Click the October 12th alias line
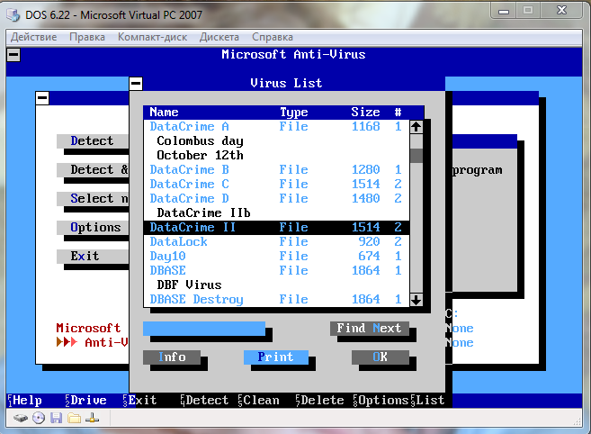This screenshot has height=434, width=591. pos(200,156)
